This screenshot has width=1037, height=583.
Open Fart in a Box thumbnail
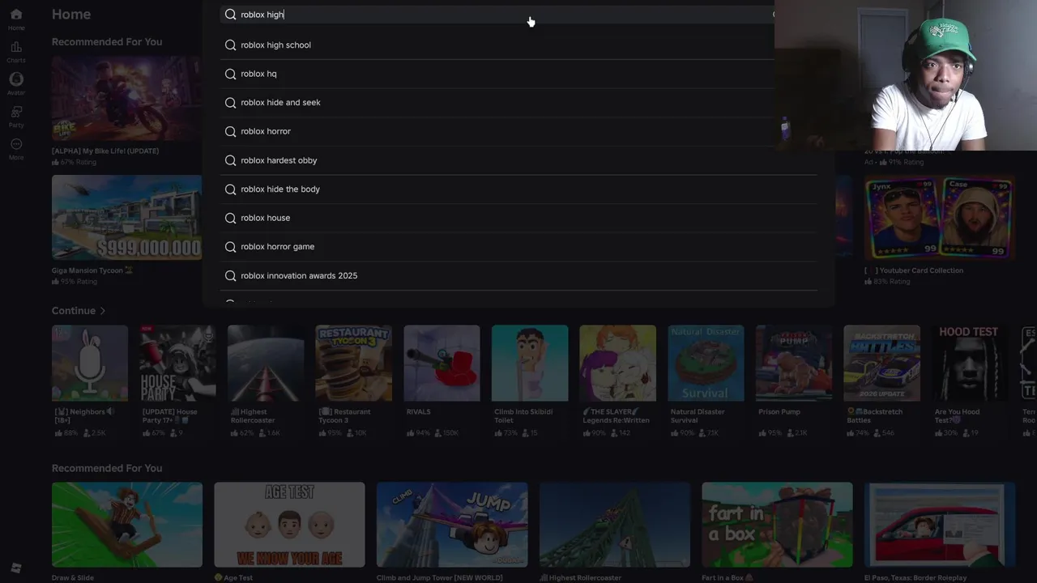pos(777,525)
